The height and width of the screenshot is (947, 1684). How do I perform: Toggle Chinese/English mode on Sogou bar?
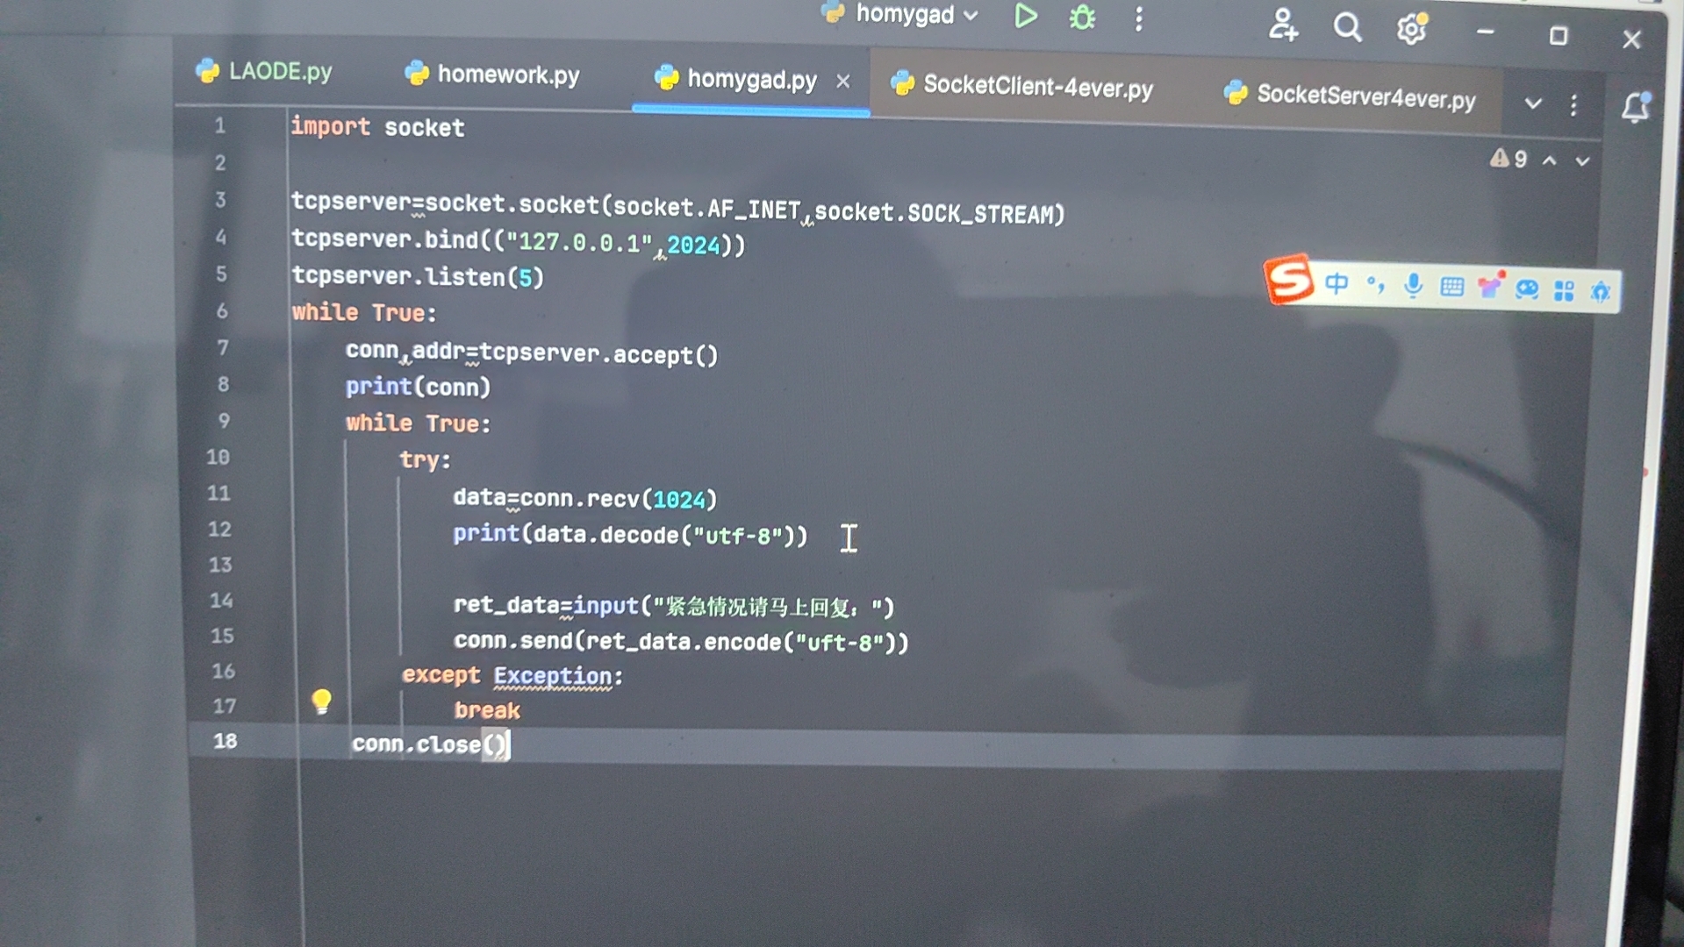click(x=1336, y=283)
